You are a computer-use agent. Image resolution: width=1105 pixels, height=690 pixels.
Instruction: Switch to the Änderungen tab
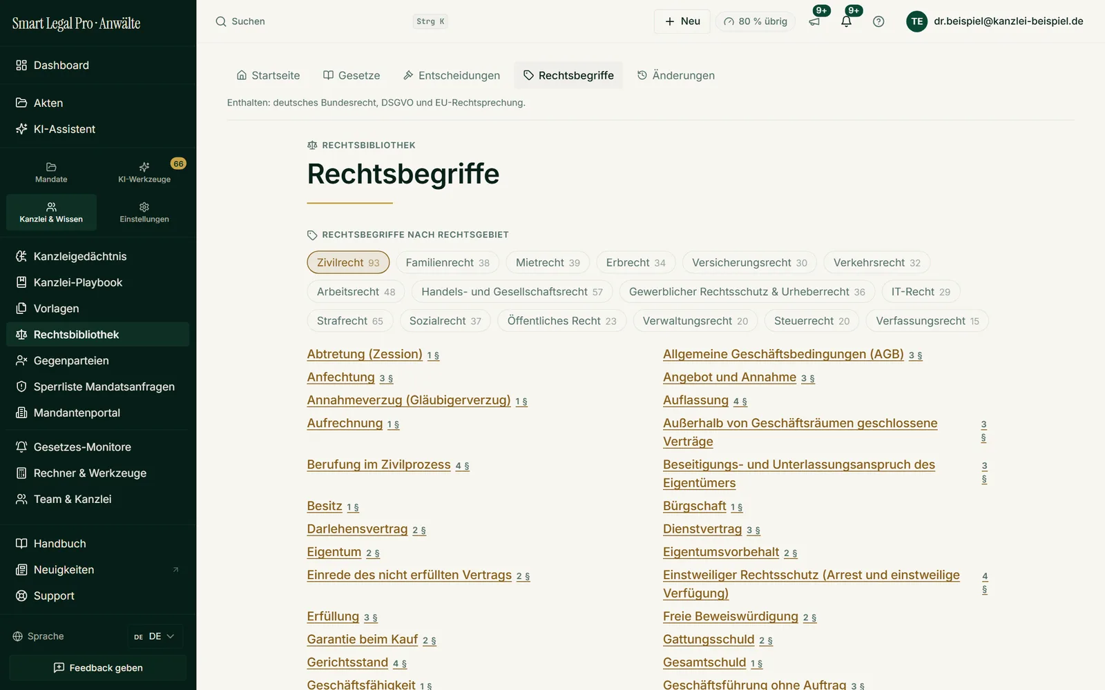[676, 75]
